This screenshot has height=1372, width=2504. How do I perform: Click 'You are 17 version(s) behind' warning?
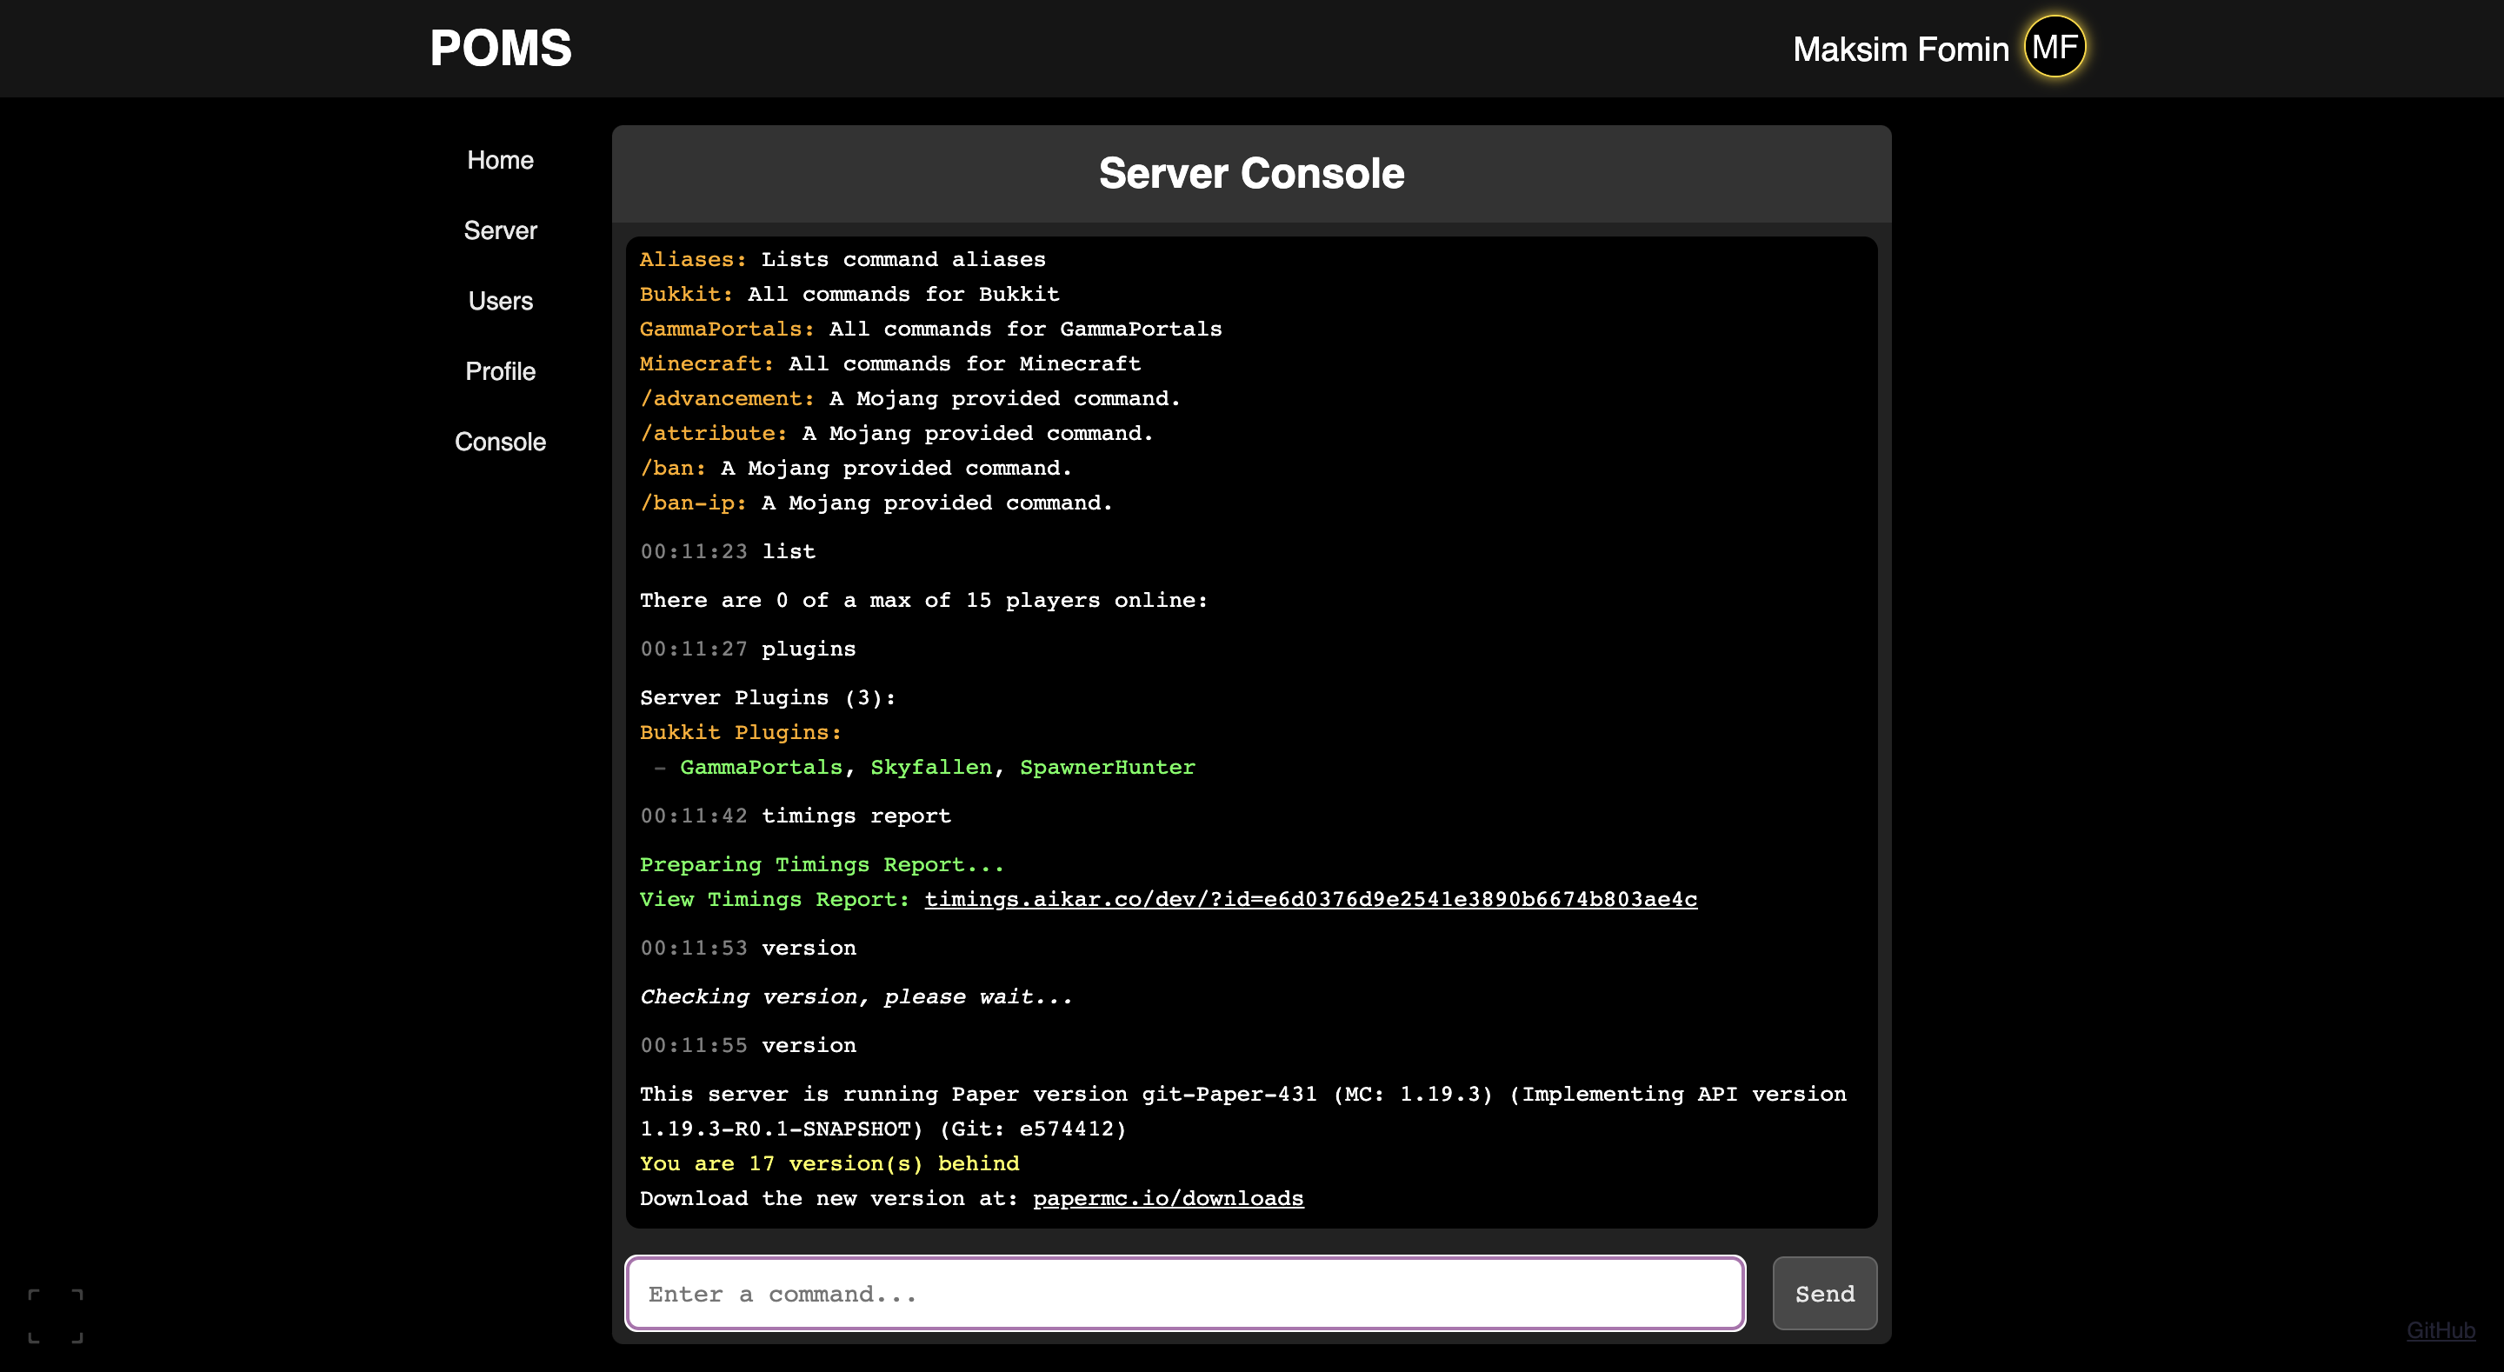[829, 1163]
